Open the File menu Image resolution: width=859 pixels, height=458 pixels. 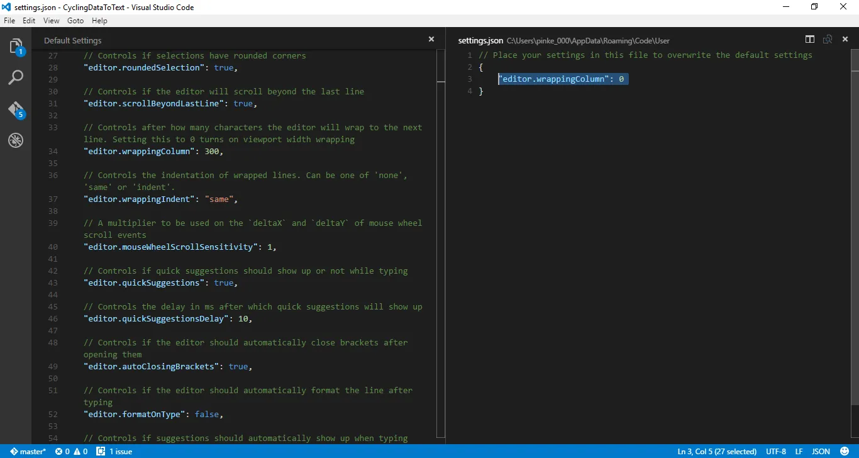9,20
